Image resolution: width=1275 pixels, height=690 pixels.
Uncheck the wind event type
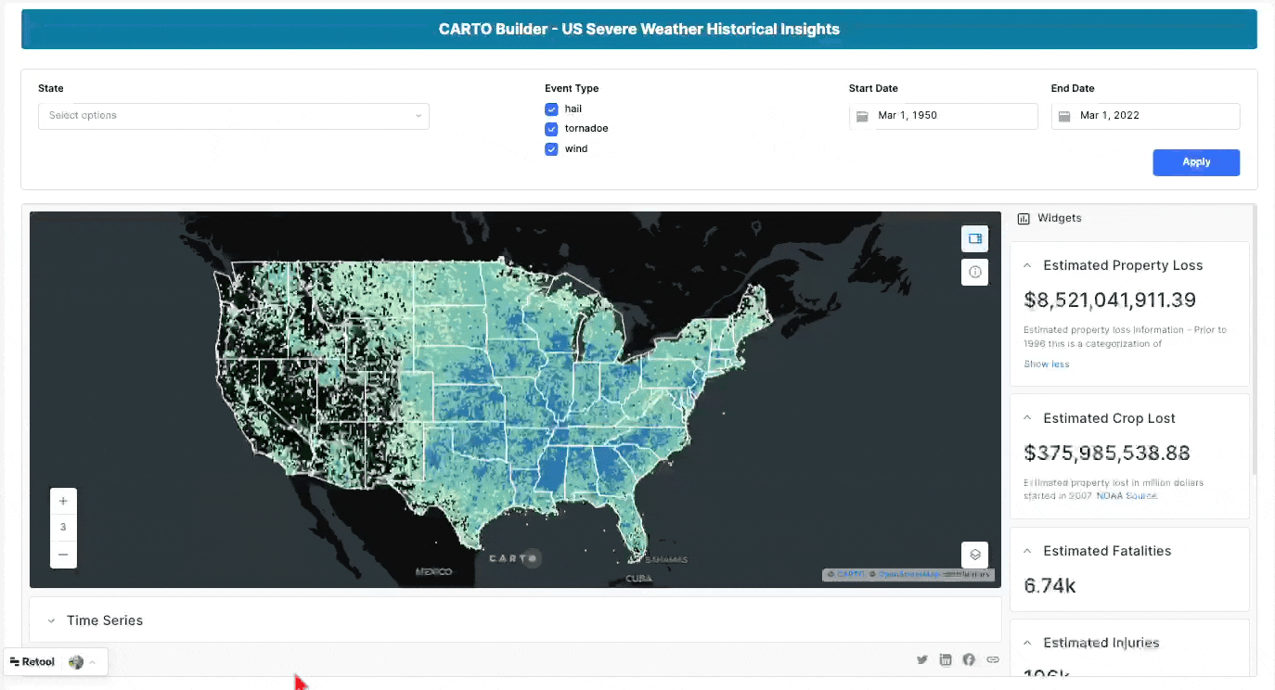(551, 149)
